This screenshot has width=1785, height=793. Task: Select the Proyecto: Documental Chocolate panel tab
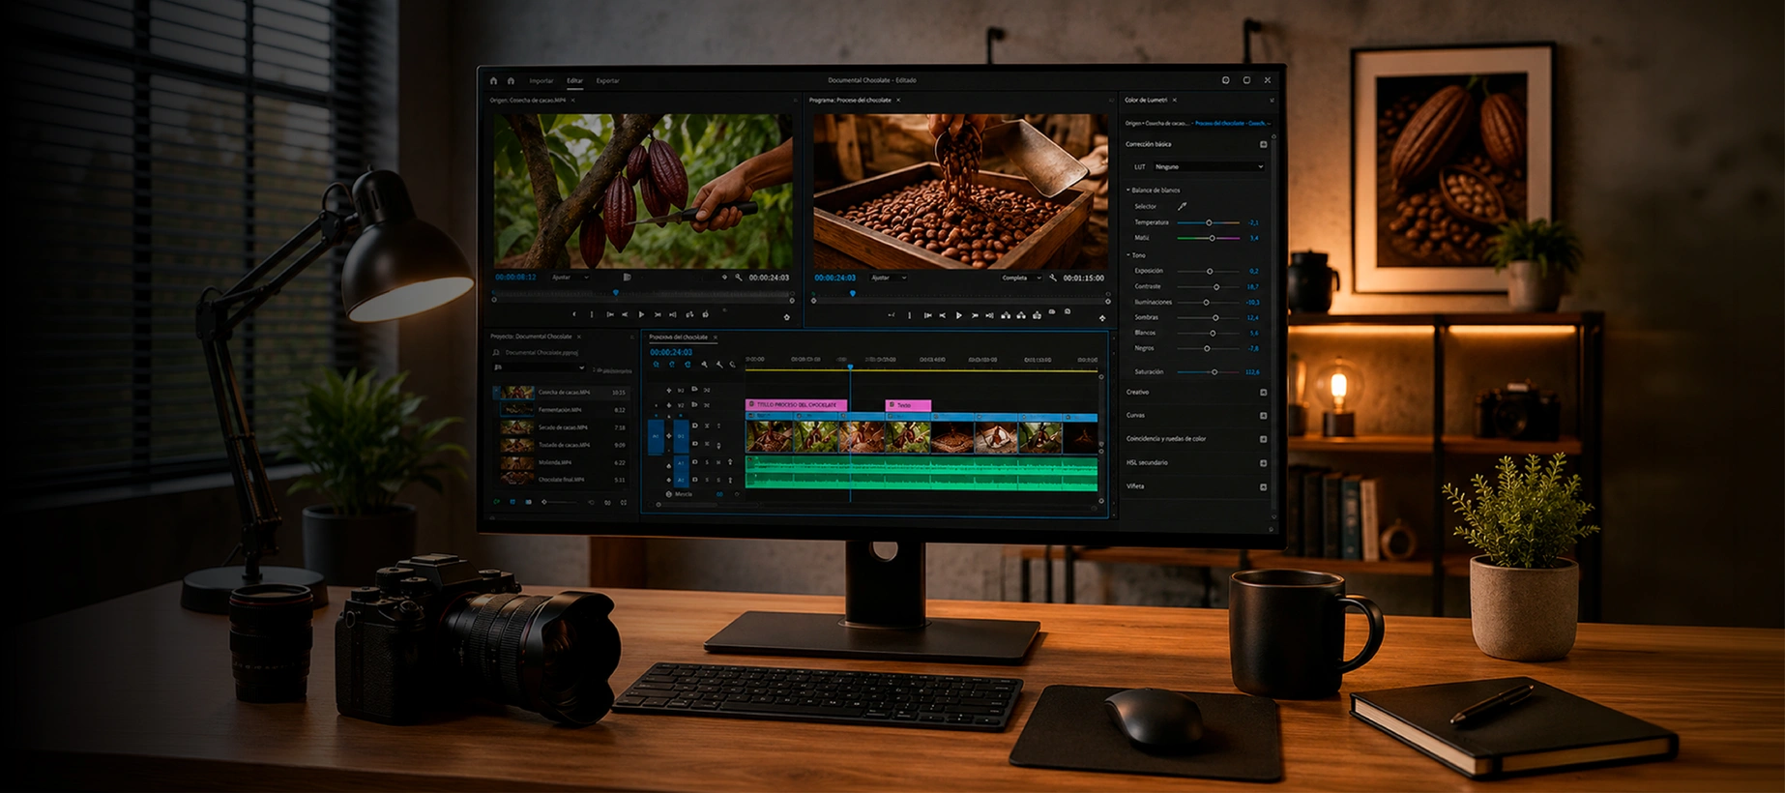click(531, 337)
